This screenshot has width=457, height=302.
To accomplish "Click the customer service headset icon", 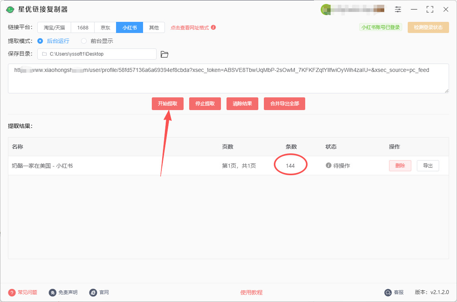I will tap(388, 292).
